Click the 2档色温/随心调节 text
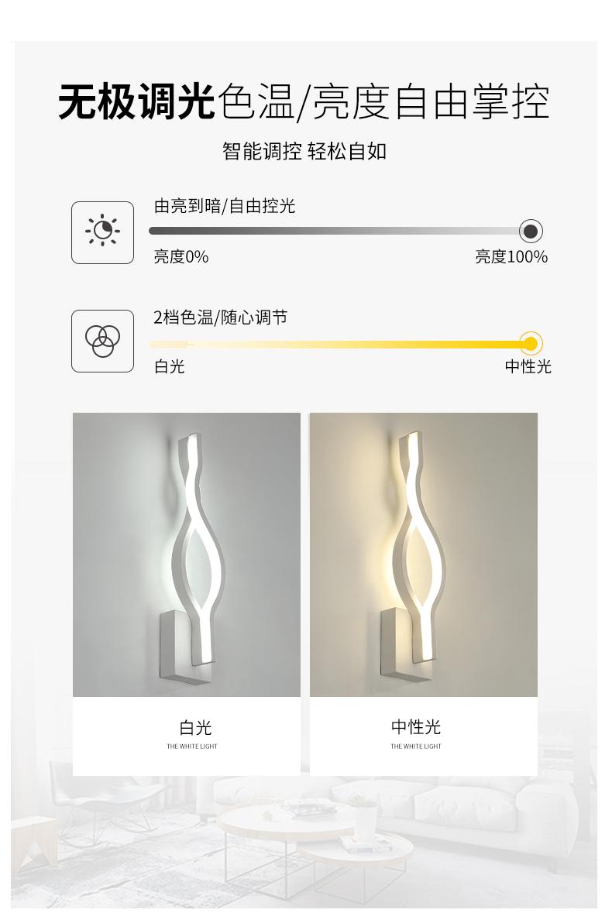The width and height of the screenshot is (612, 913). point(220,317)
